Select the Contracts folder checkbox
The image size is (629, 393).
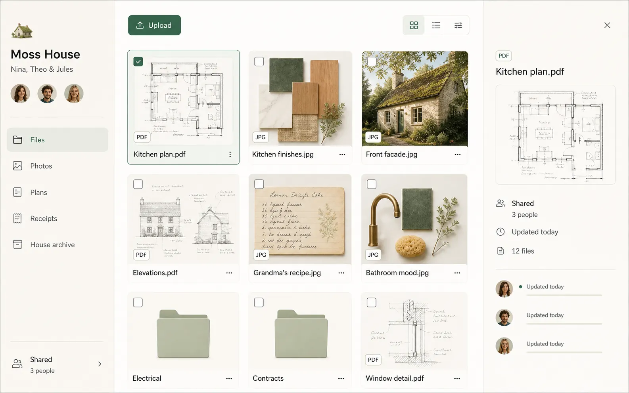coord(259,303)
